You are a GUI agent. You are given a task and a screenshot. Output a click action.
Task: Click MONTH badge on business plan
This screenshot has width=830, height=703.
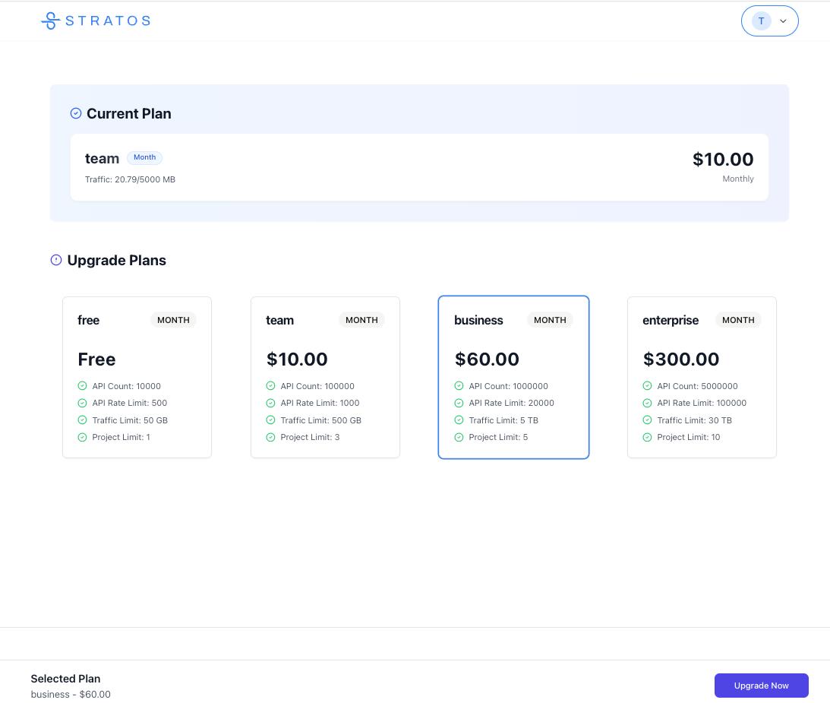point(550,320)
